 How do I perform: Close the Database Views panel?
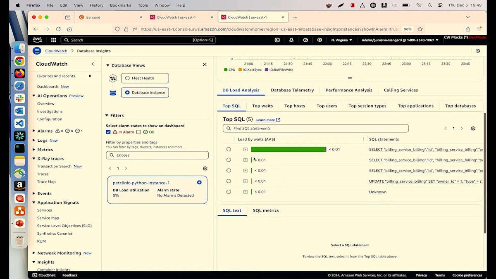[205, 64]
